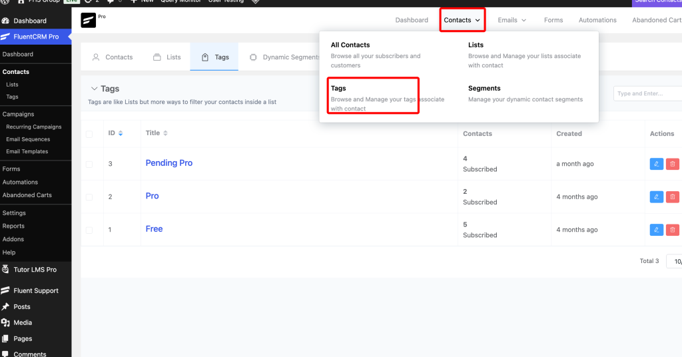The width and height of the screenshot is (682, 357).
Task: Click the blue edit icon for Free tag
Action: [656, 230]
